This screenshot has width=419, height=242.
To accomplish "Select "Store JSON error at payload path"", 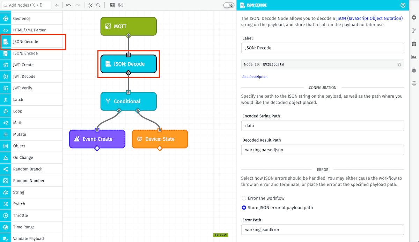I will click(x=244, y=207).
